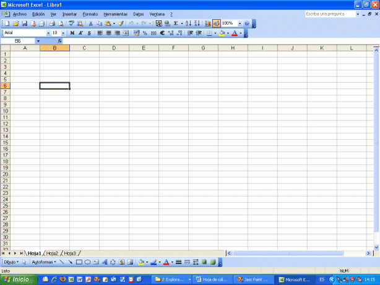Run the spelling check
This screenshot has height=285, width=380.
point(71,23)
